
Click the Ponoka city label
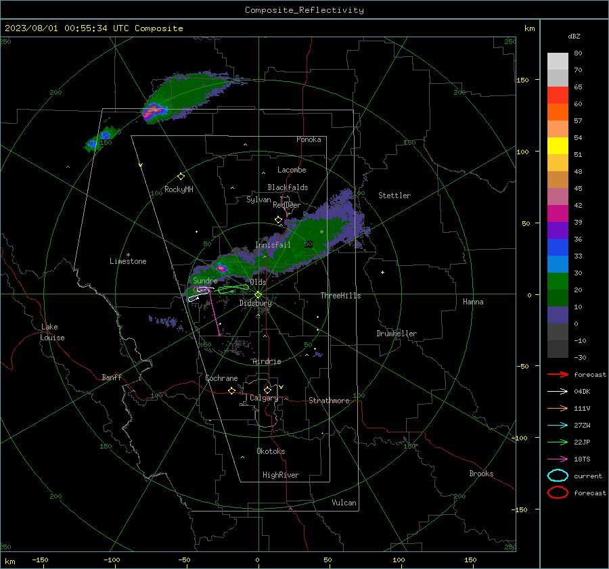click(309, 139)
